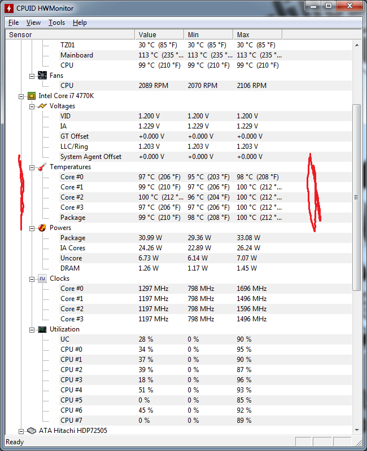This screenshot has height=451, width=367.
Task: Collapse the Intel Core i7 4770K node
Action: click(x=21, y=96)
